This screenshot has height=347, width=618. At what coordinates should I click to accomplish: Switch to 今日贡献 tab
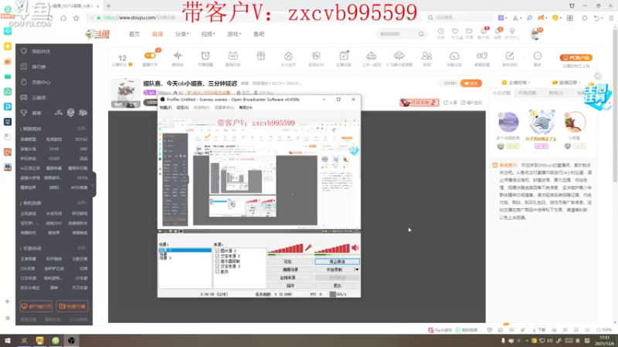(501, 93)
